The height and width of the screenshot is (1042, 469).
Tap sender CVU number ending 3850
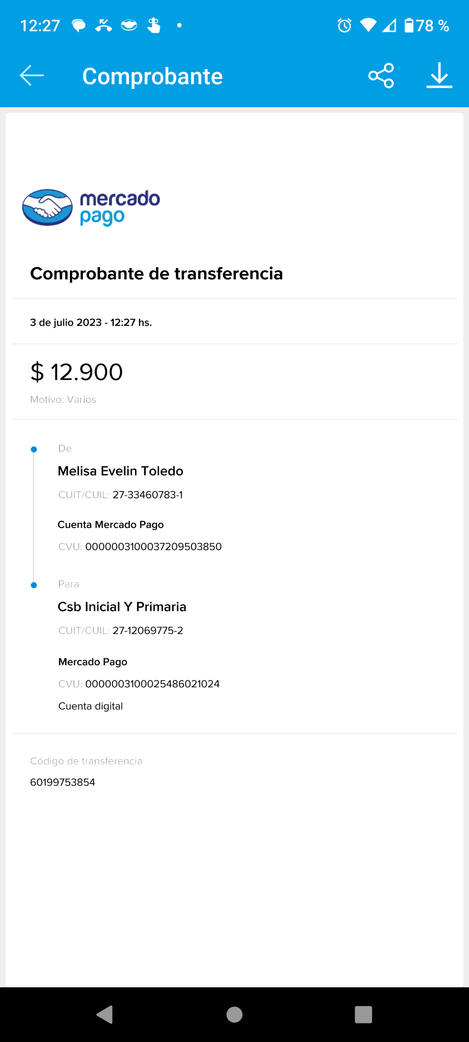click(153, 547)
